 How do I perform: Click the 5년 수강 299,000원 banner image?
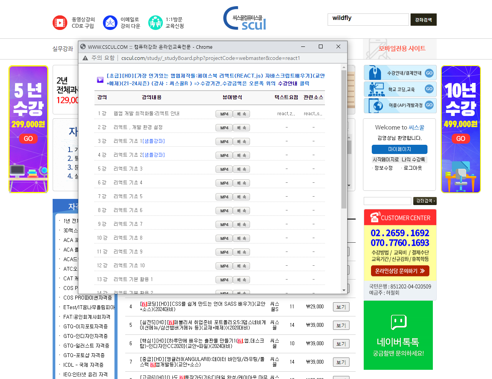pos(28,129)
